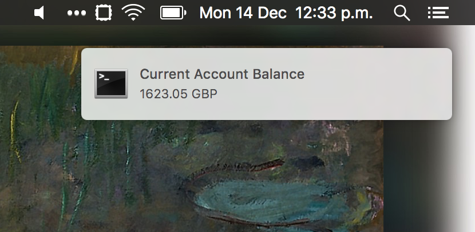Click the empty menu bar area left of the volume icon

tap(15, 13)
